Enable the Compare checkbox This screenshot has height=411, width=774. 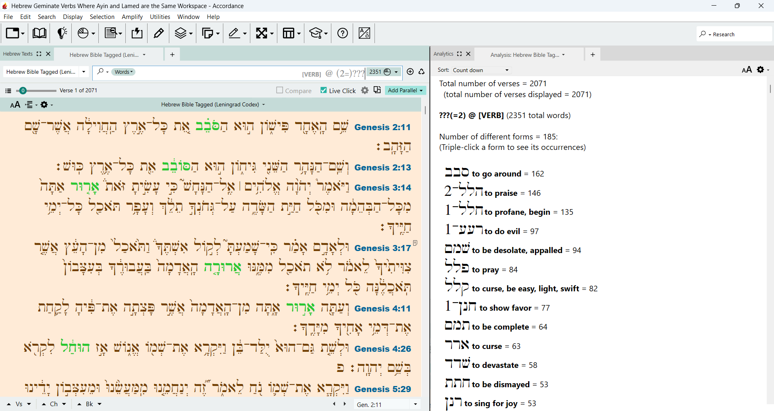click(x=279, y=90)
